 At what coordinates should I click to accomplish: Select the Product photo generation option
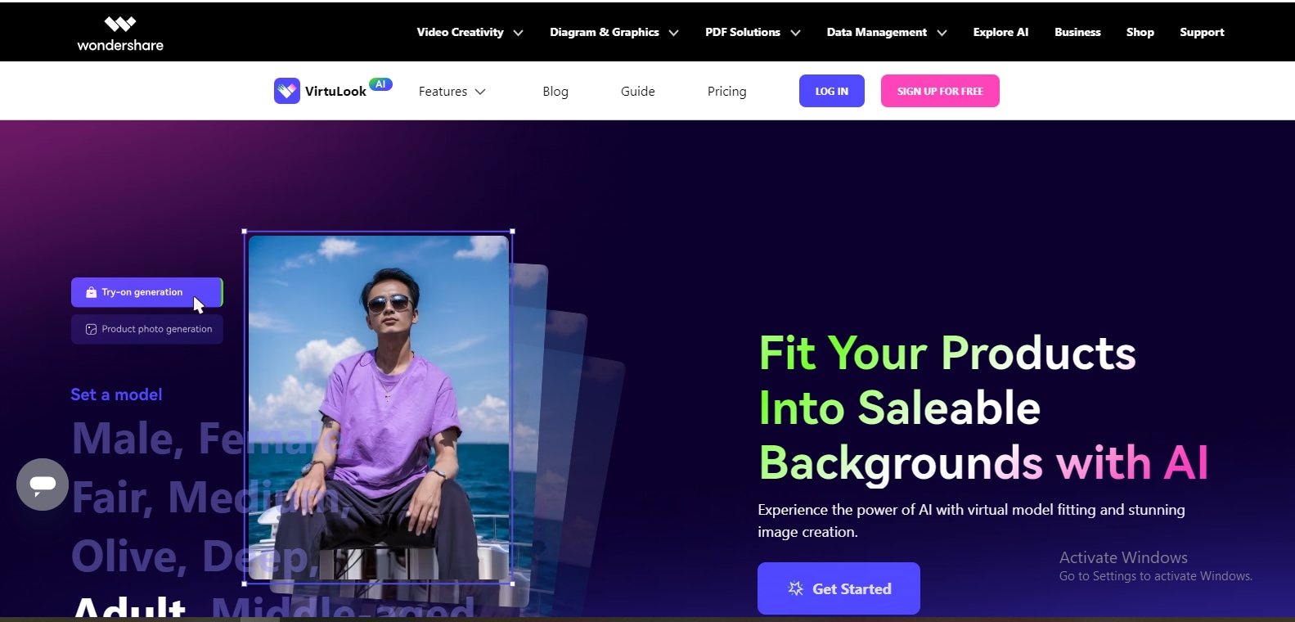pyautogui.click(x=147, y=329)
